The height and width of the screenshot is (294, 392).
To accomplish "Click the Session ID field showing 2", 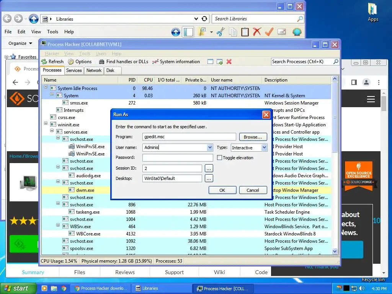I will (172, 168).
